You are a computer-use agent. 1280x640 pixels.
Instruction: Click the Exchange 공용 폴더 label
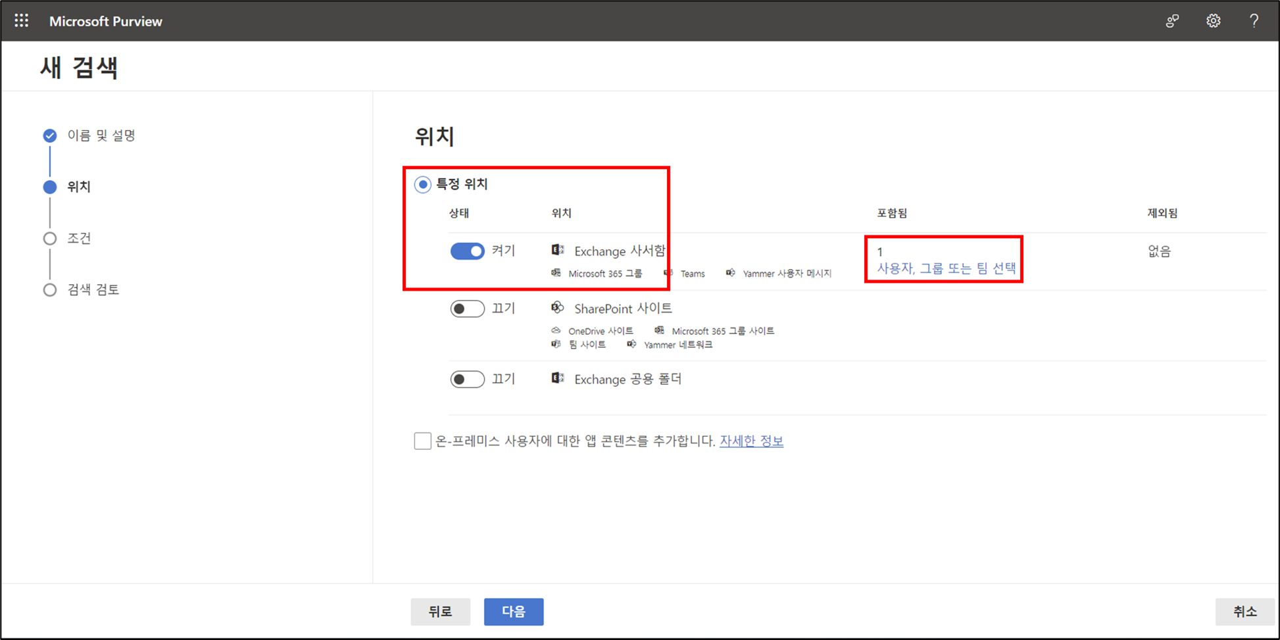click(628, 379)
